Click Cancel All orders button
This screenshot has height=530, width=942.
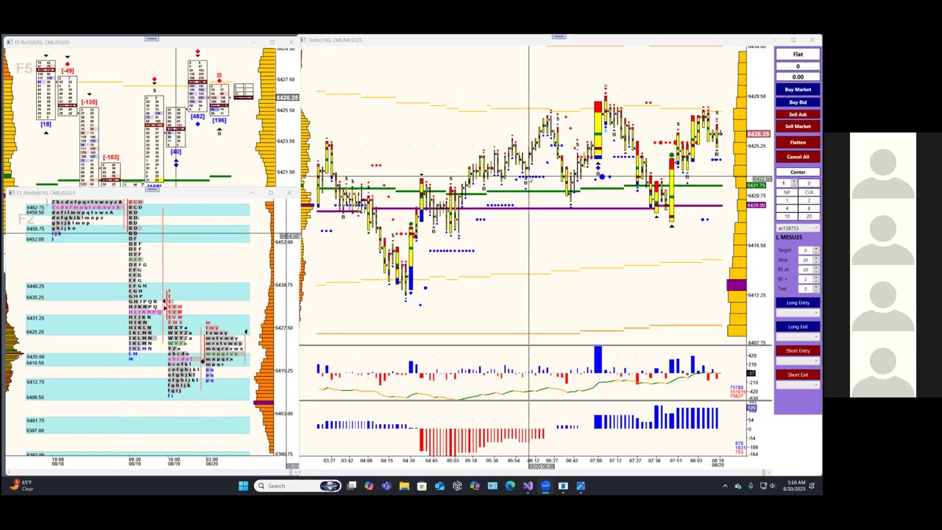798,157
